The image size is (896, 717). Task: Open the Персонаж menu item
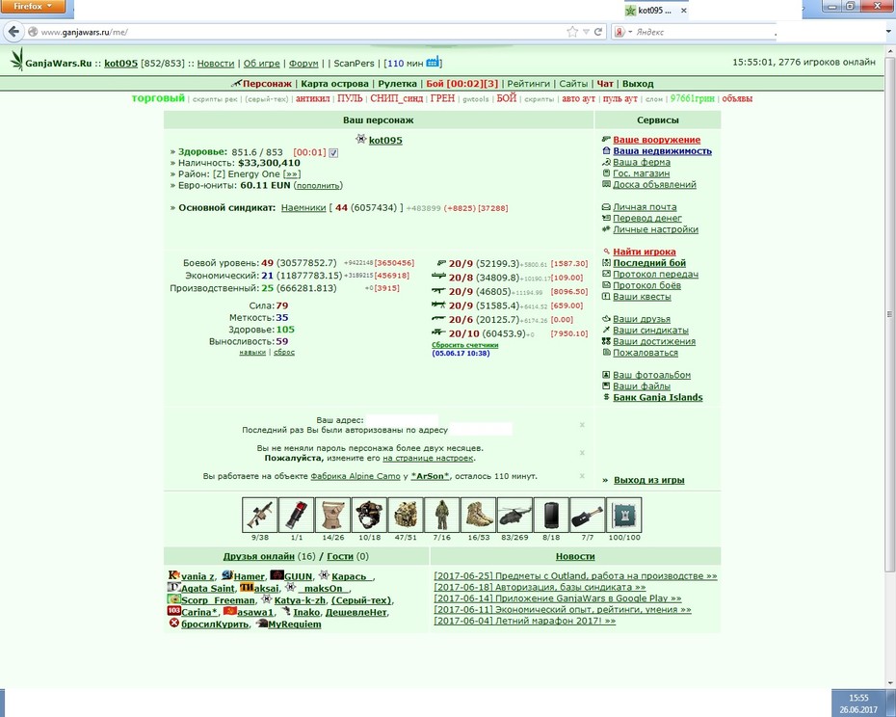[267, 84]
